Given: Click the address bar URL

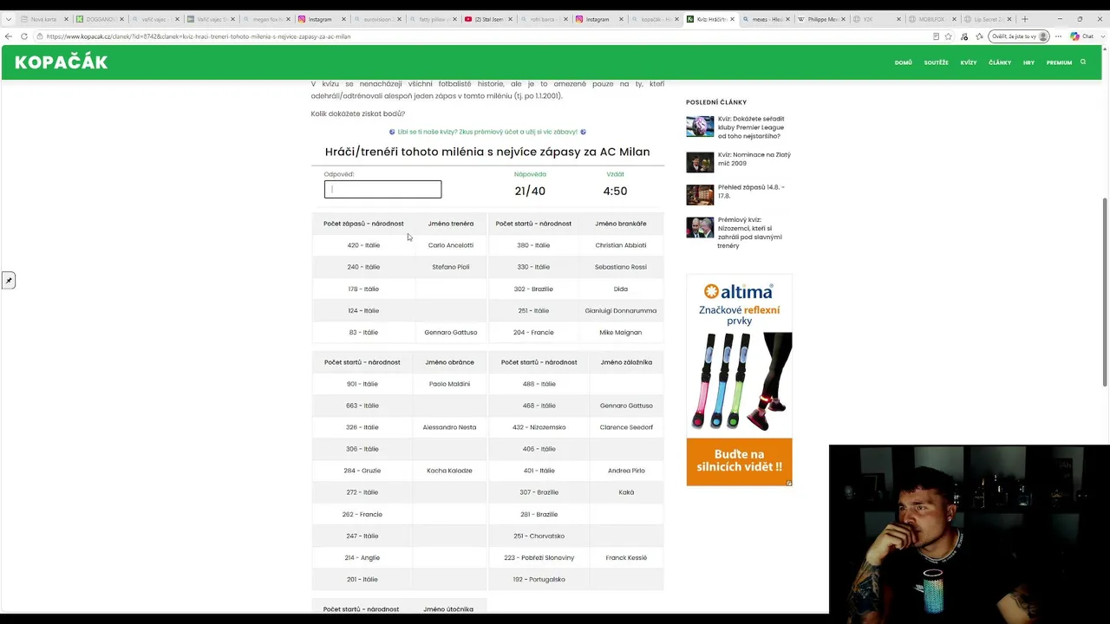Looking at the screenshot, I should point(199,36).
